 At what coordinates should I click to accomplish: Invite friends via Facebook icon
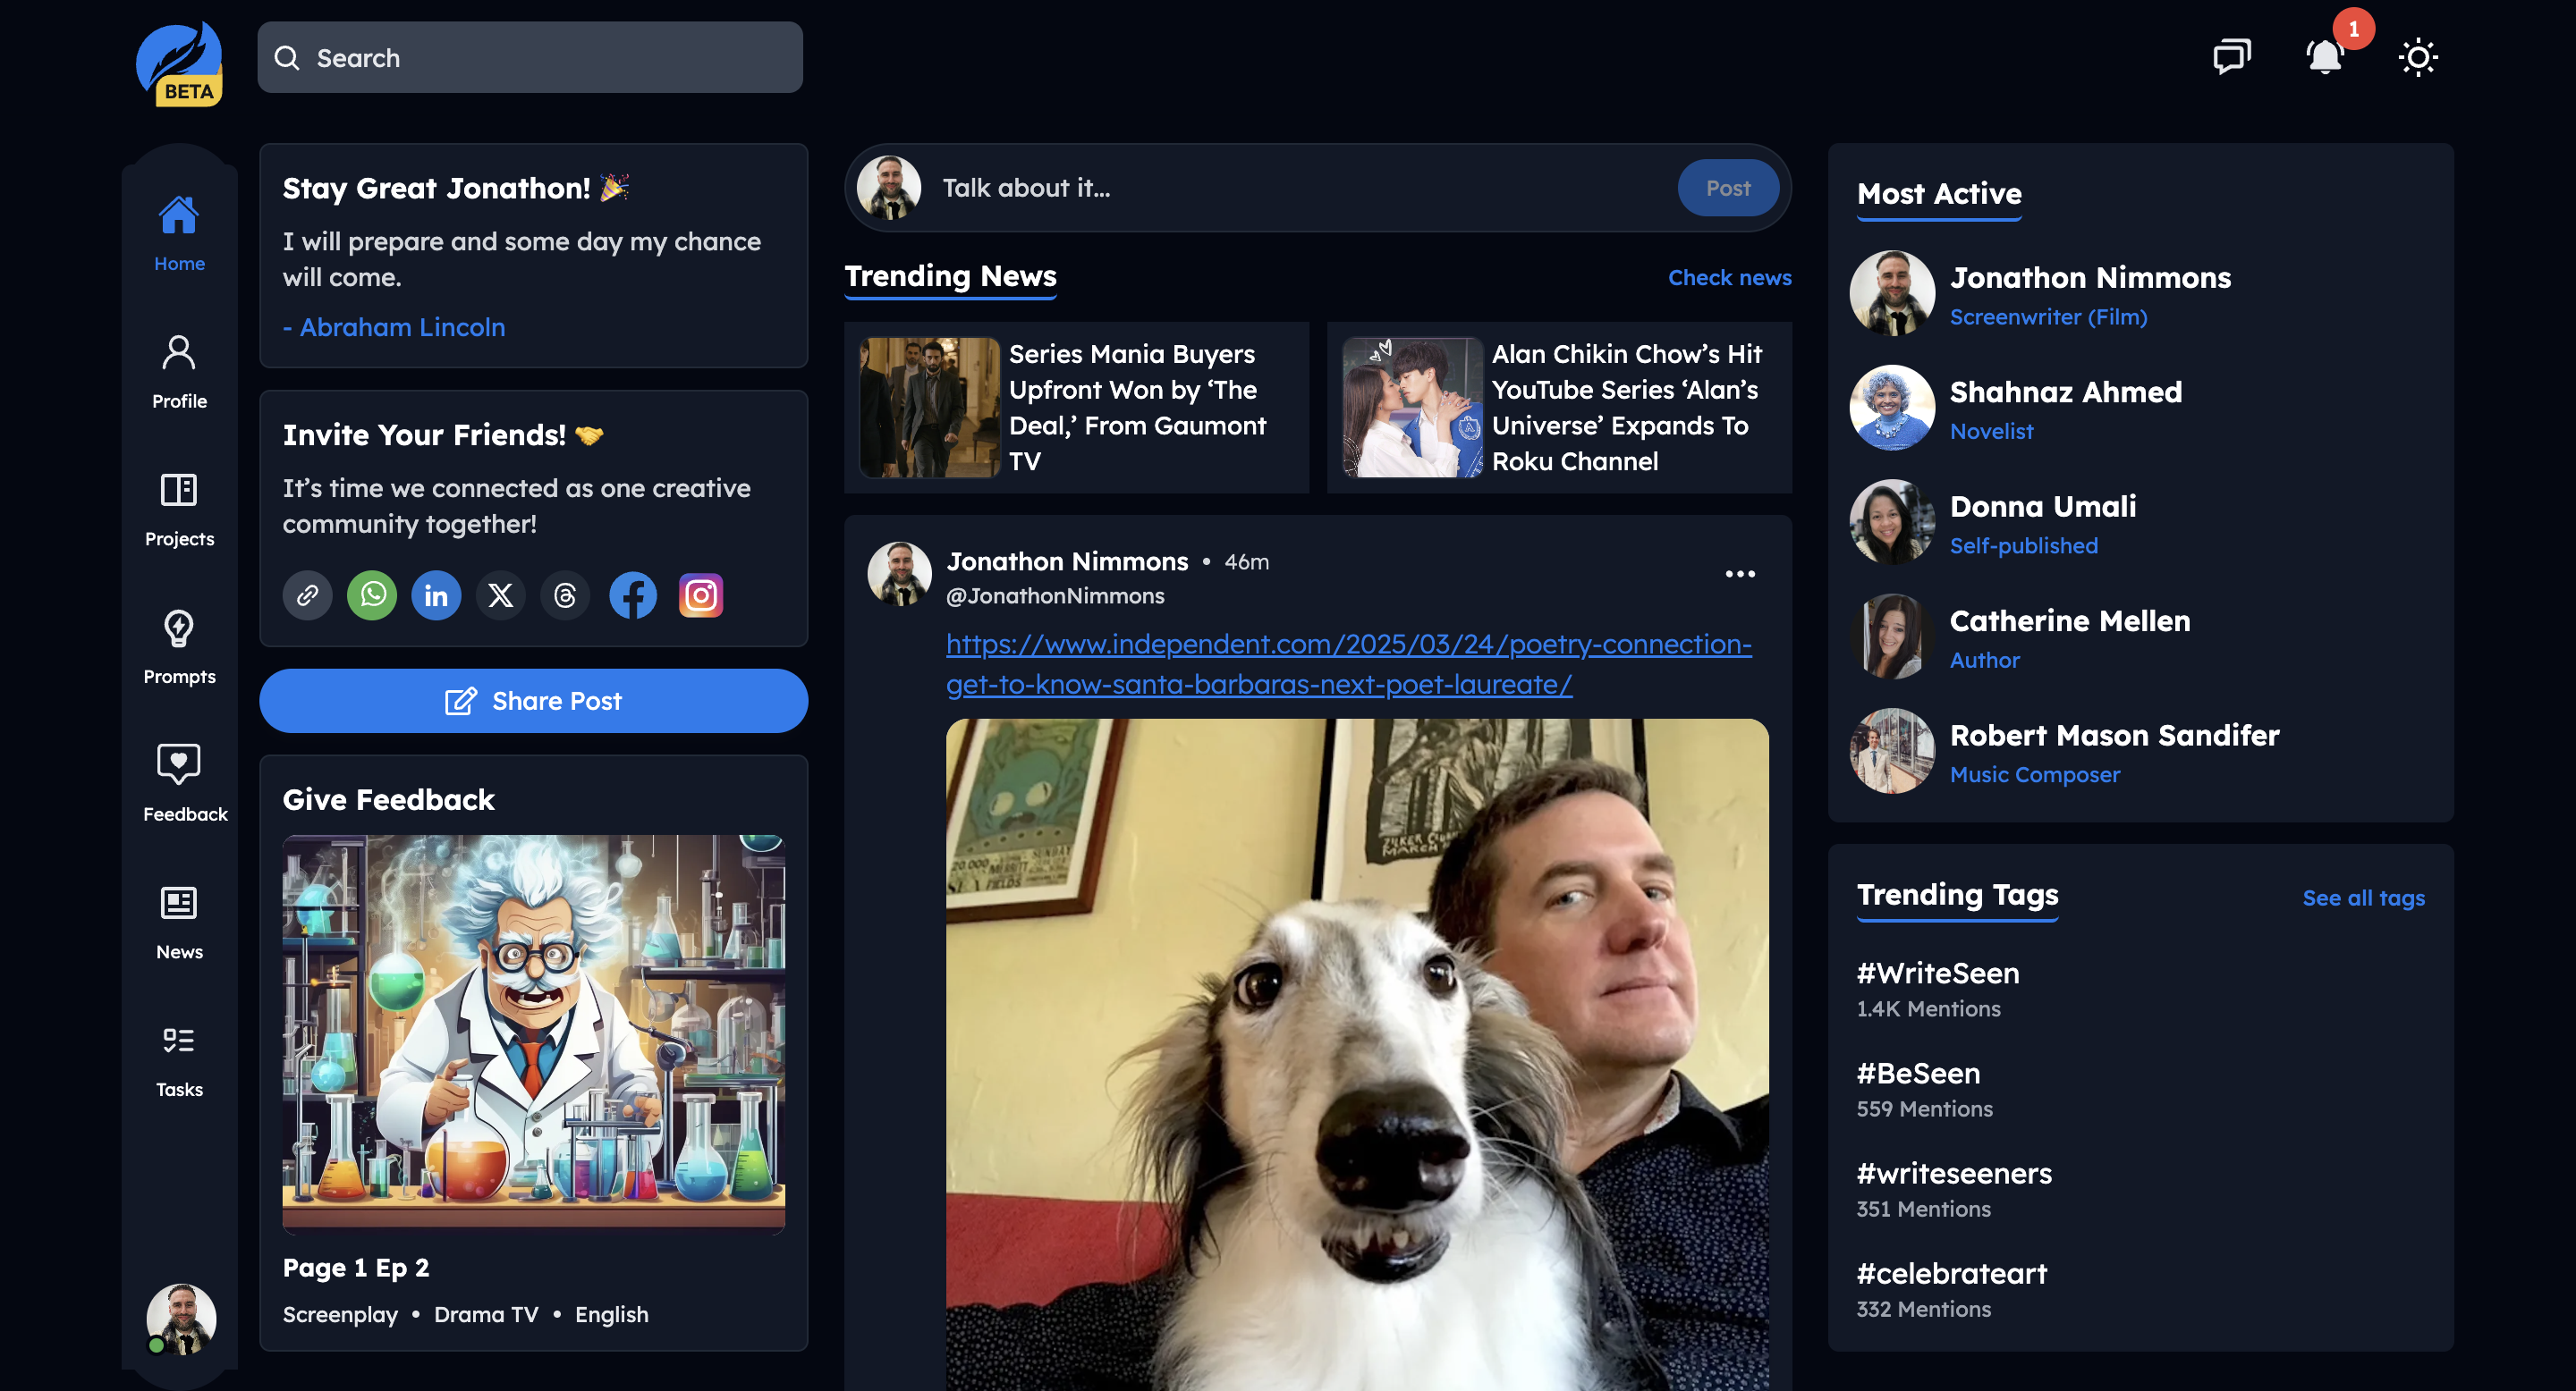633,595
